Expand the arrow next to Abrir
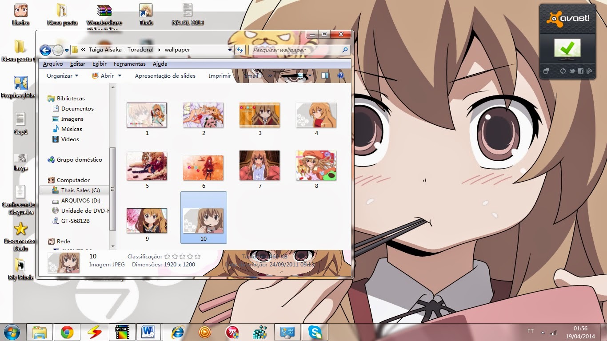The image size is (607, 341). coord(120,76)
